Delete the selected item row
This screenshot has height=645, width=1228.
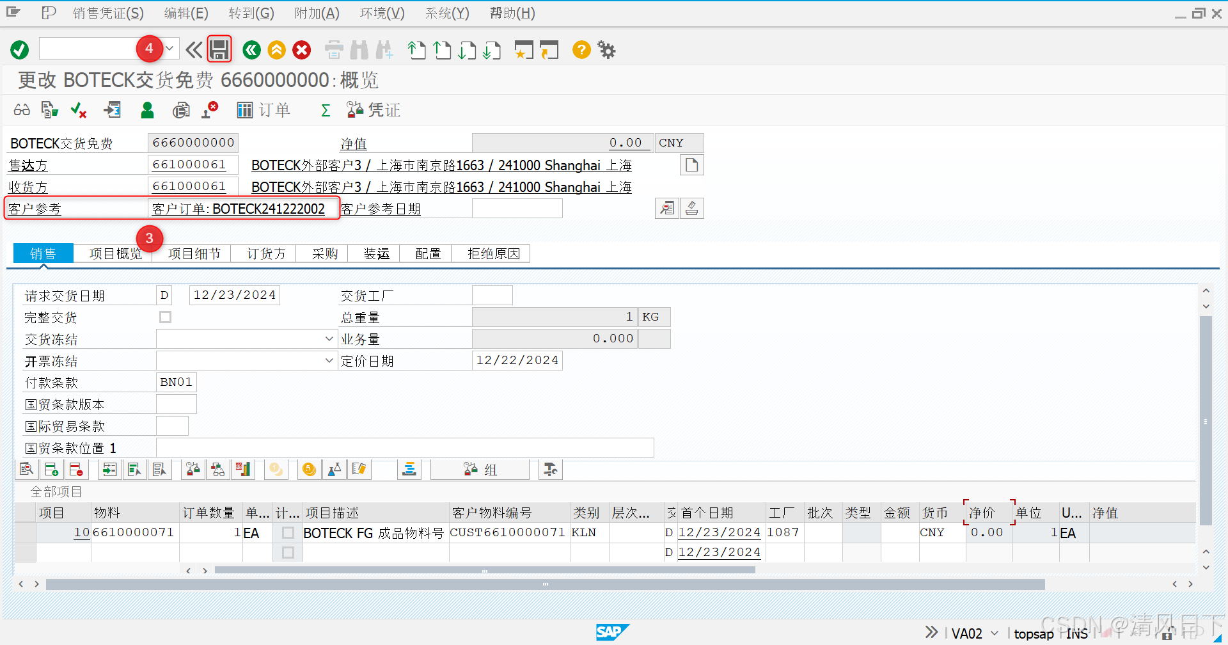[x=77, y=469]
